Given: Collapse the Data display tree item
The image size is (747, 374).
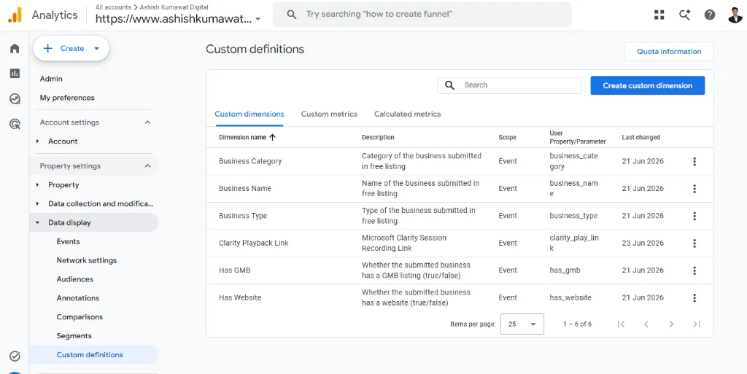Looking at the screenshot, I should (38, 222).
